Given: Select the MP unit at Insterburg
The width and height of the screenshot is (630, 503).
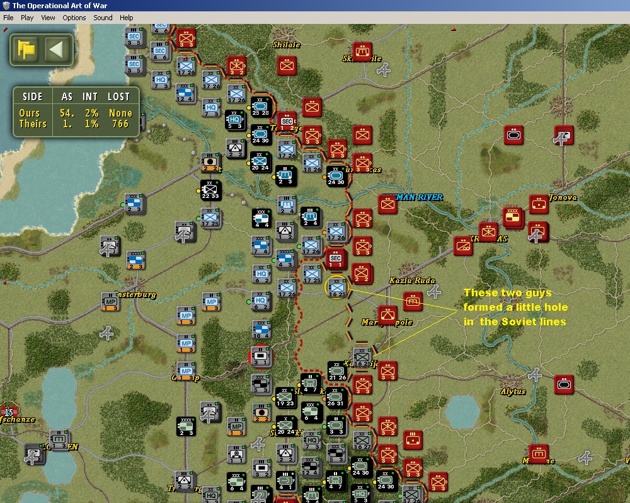Looking at the screenshot, I should point(110,301).
